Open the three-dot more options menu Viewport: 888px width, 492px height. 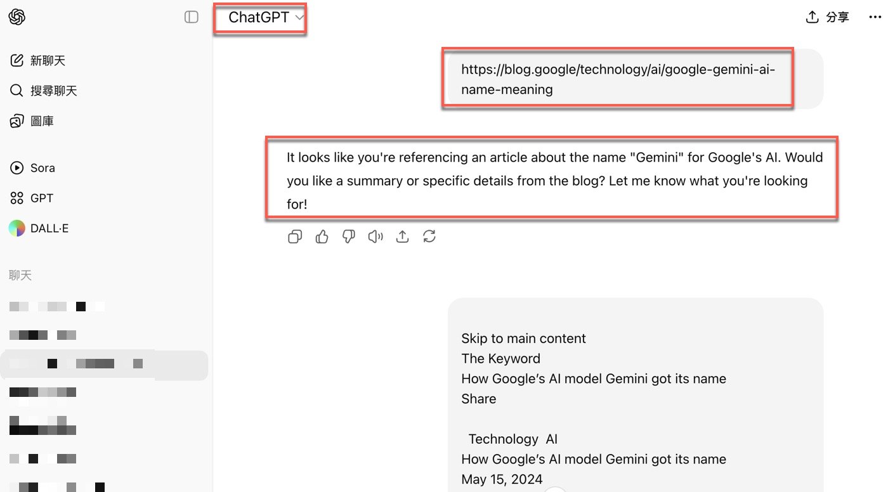(875, 17)
